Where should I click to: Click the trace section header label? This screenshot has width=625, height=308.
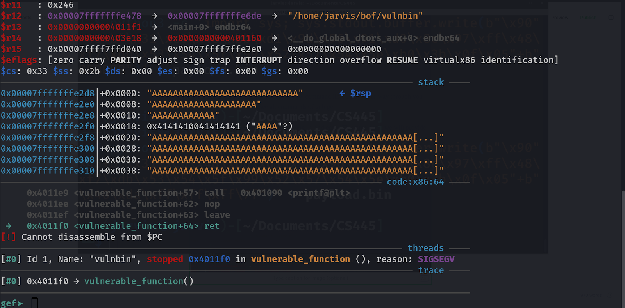431,270
